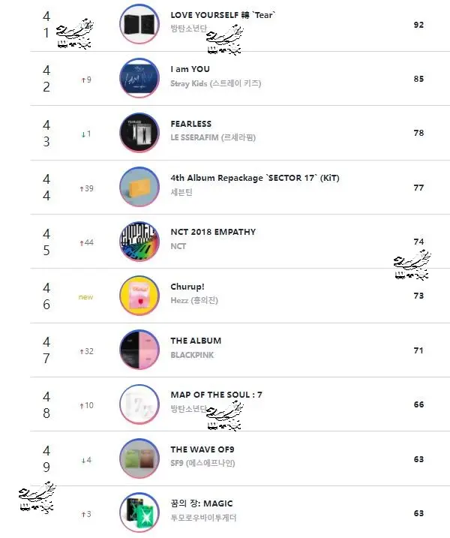Open the Churup! album cover image
The image size is (450, 538).
pyautogui.click(x=139, y=296)
